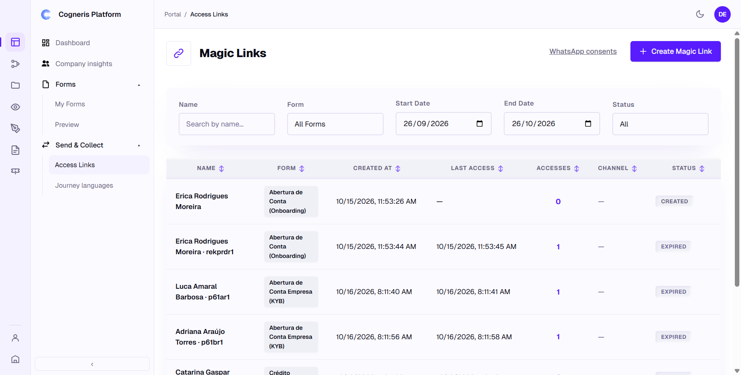Focus the Search by name field
Screen dimensions: 741x375
click(227, 124)
